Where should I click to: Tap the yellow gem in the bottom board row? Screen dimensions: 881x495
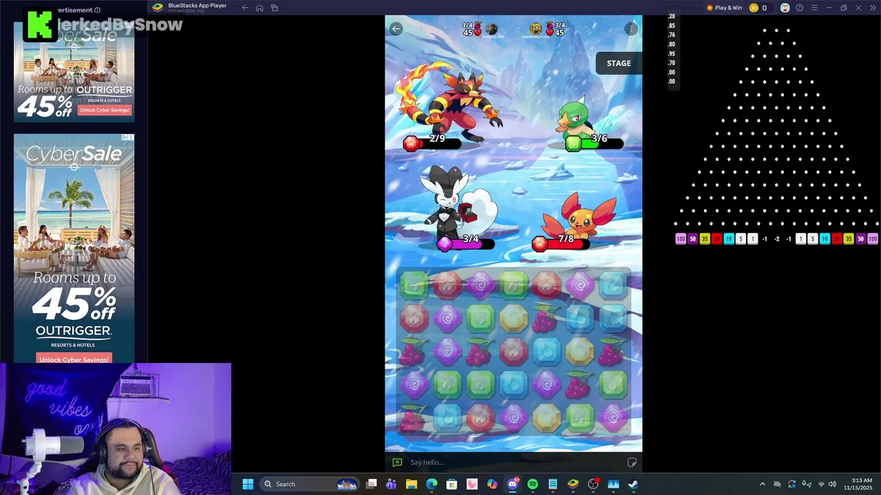(x=546, y=417)
